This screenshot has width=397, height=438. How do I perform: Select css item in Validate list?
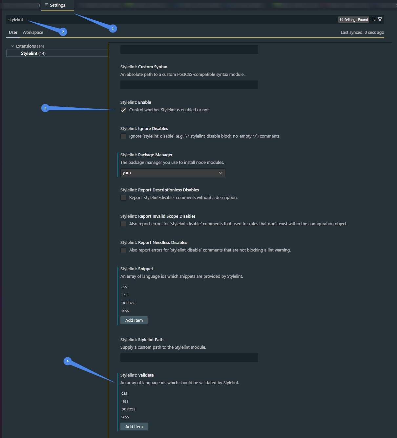pyautogui.click(x=124, y=393)
